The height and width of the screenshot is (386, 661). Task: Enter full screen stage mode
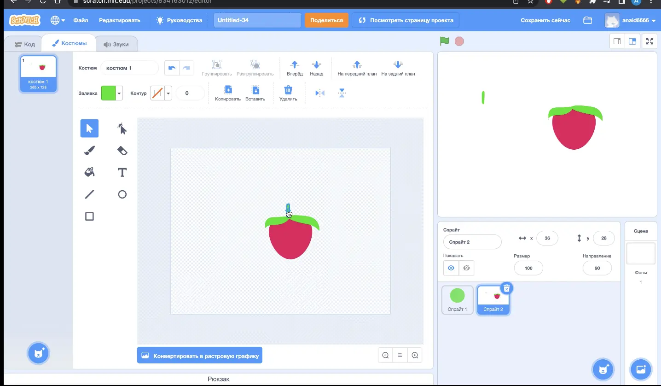pos(649,41)
